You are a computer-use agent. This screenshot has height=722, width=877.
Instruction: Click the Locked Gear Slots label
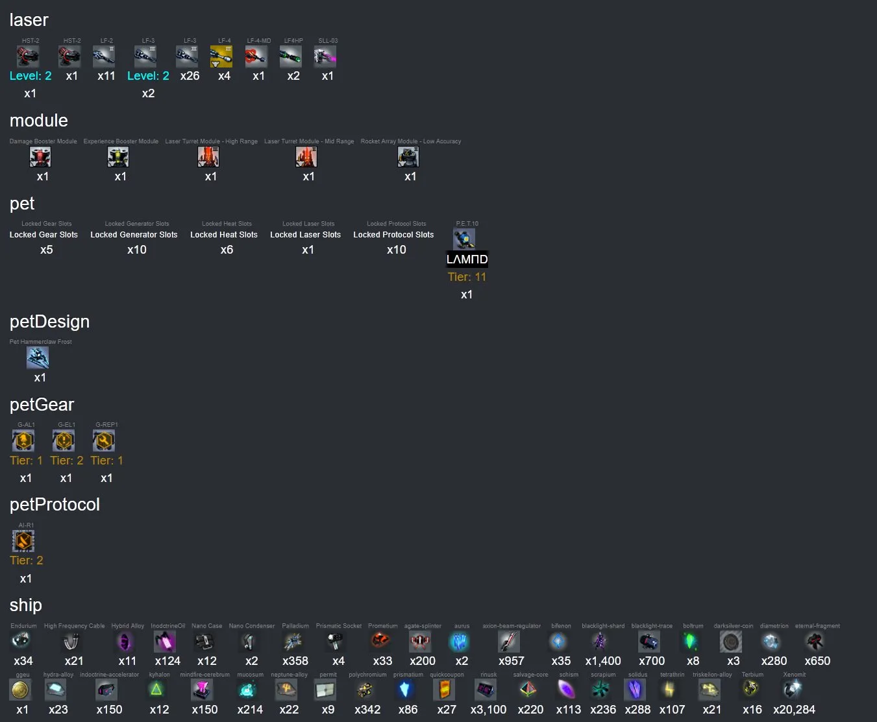pyautogui.click(x=43, y=235)
